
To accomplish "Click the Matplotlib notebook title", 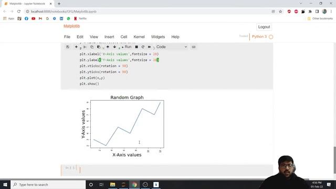I will pyautogui.click(x=71, y=26).
